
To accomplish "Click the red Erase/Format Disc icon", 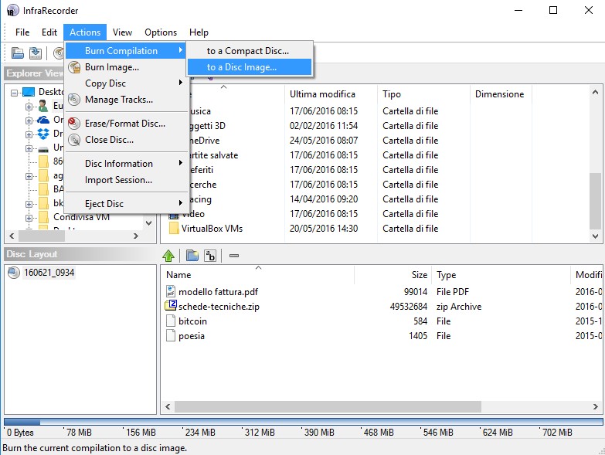I will point(74,124).
